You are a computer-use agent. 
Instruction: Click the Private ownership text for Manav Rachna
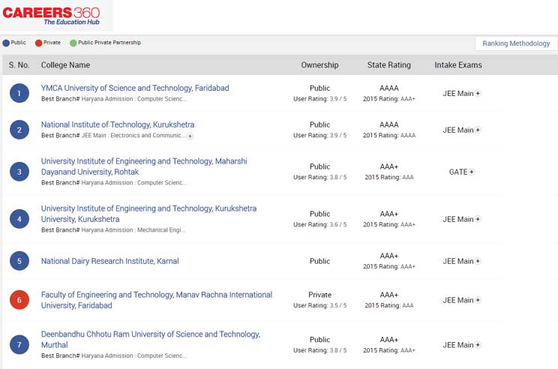[x=320, y=295]
